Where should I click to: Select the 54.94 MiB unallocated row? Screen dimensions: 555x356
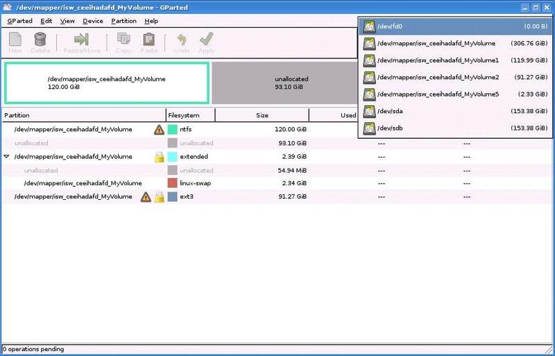pos(277,171)
